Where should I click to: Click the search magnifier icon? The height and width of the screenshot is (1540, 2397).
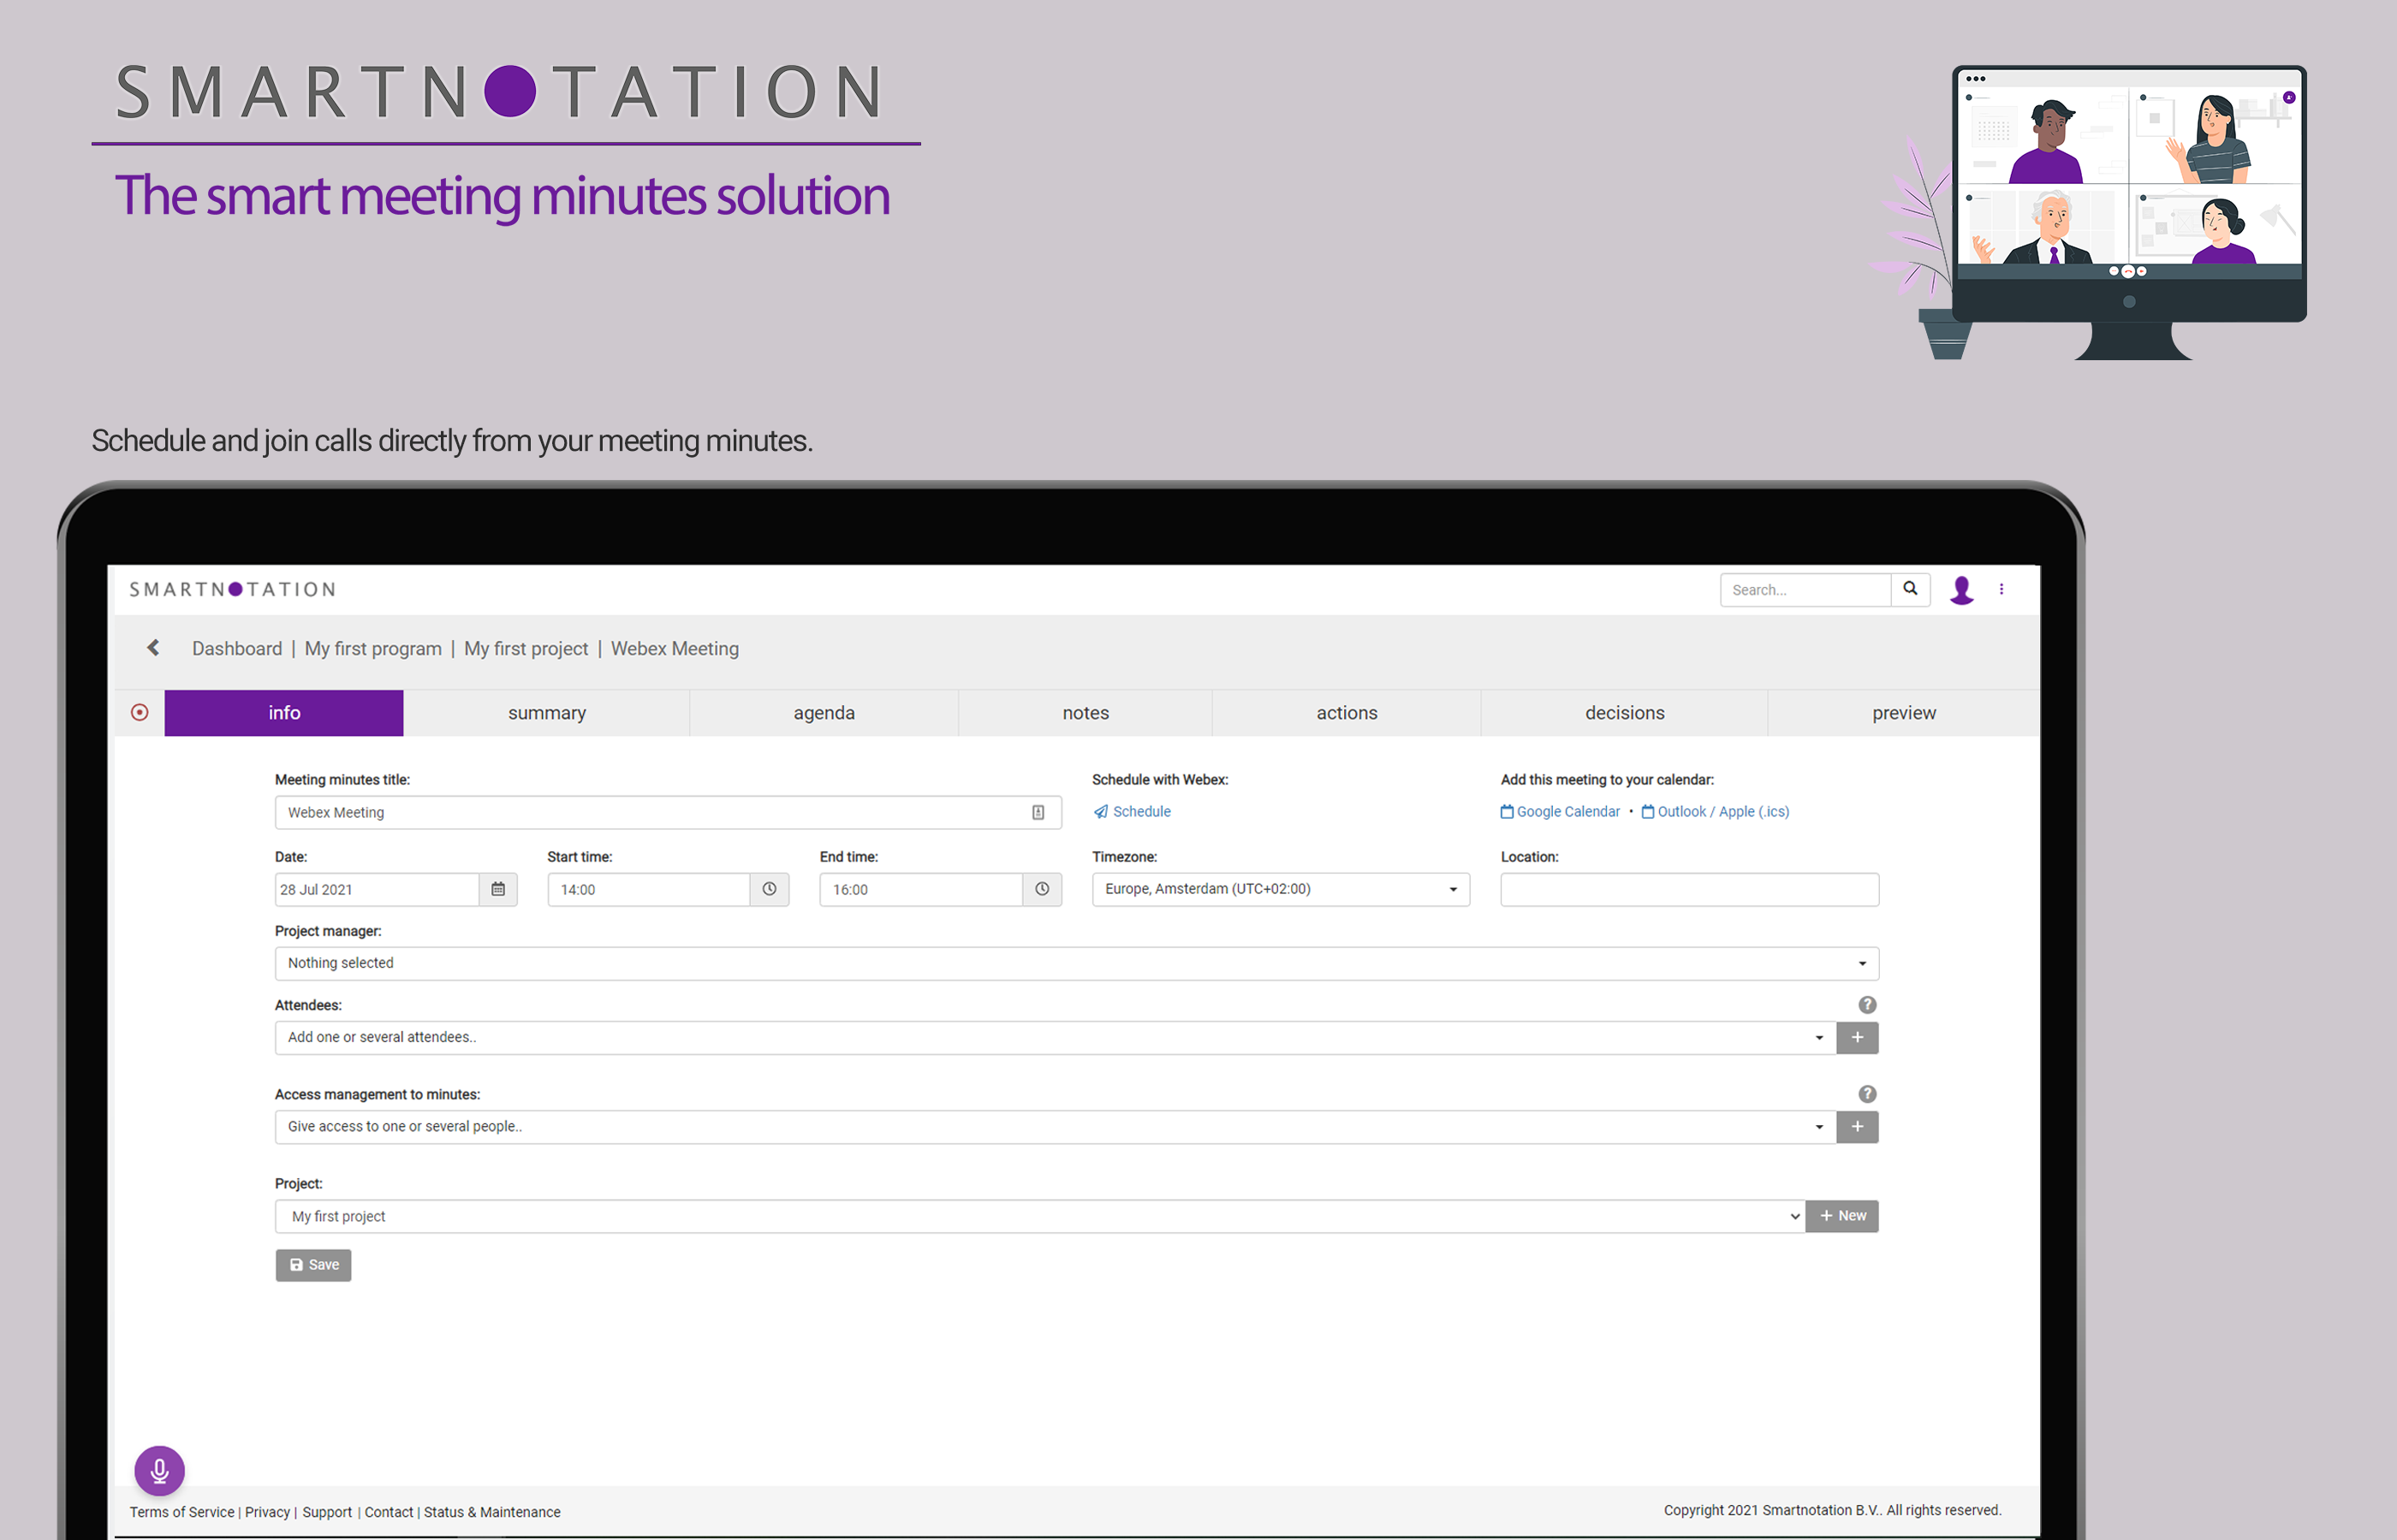pos(1910,589)
